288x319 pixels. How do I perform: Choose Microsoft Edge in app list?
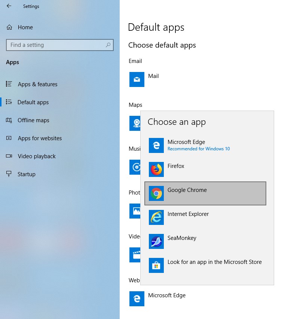205,145
